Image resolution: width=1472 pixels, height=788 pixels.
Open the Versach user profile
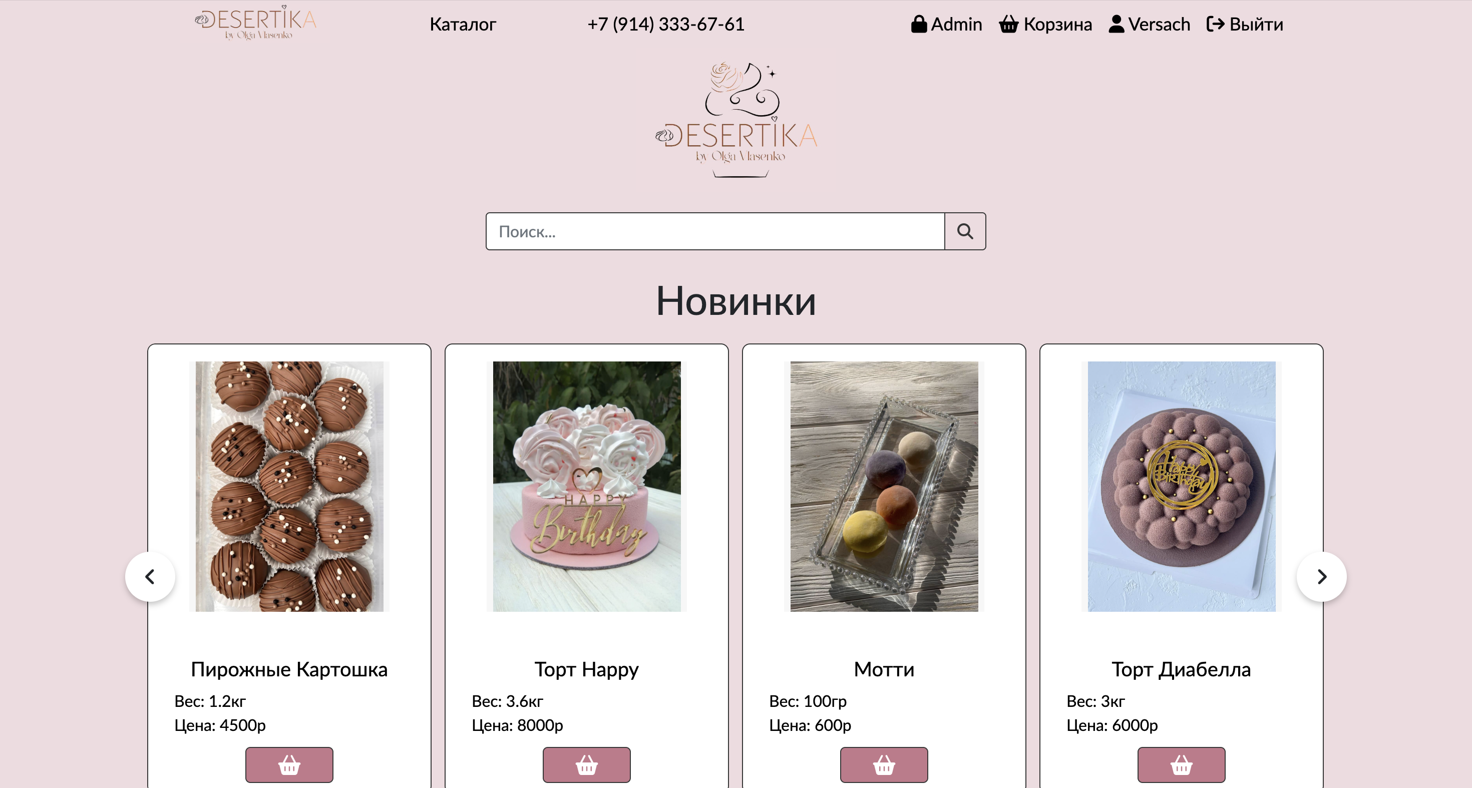1149,24
